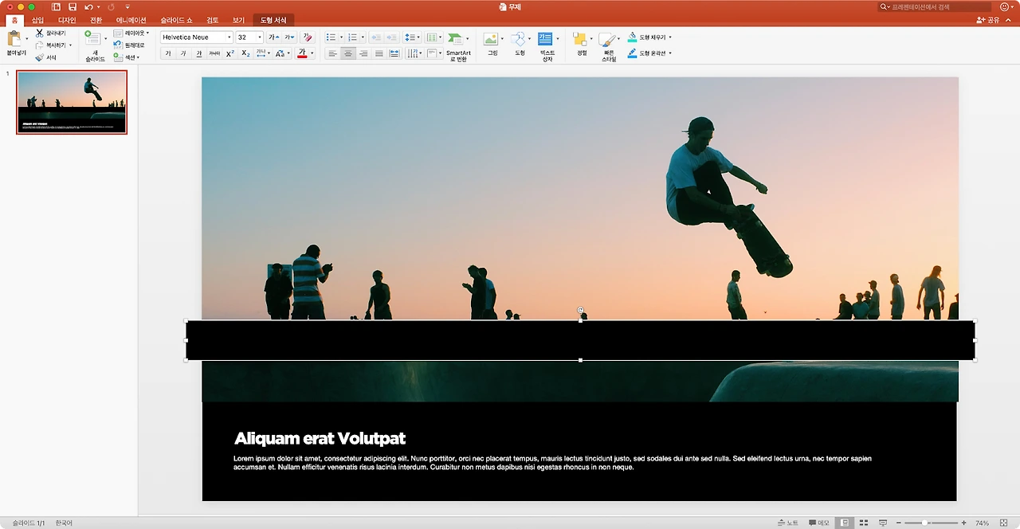This screenshot has height=529, width=1020.
Task: Switch to the Review (검토) tab
Action: pos(212,20)
